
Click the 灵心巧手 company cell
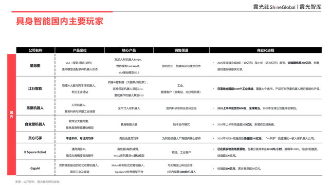[x=35, y=138]
